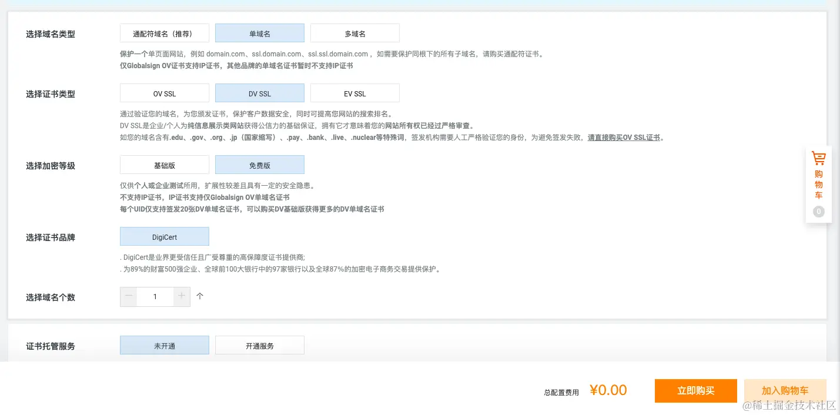Click the DigiCert brand description line
This screenshot has width=840, height=415.
(x=212, y=257)
